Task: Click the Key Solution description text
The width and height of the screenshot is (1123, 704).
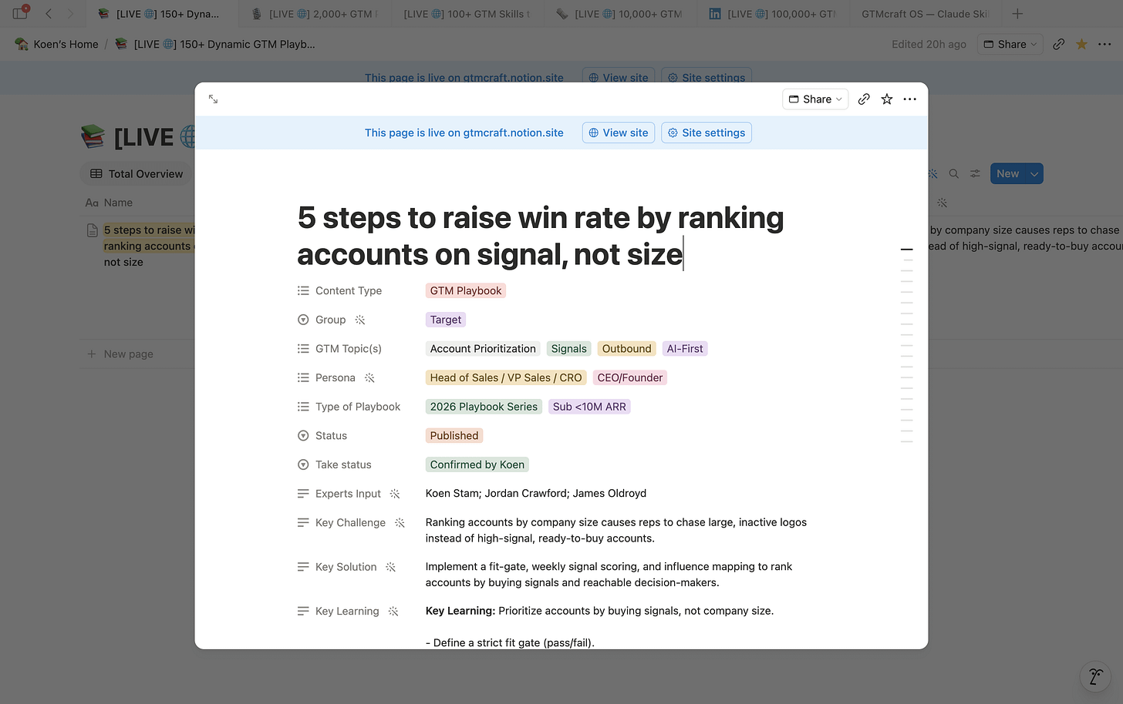Action: coord(609,575)
